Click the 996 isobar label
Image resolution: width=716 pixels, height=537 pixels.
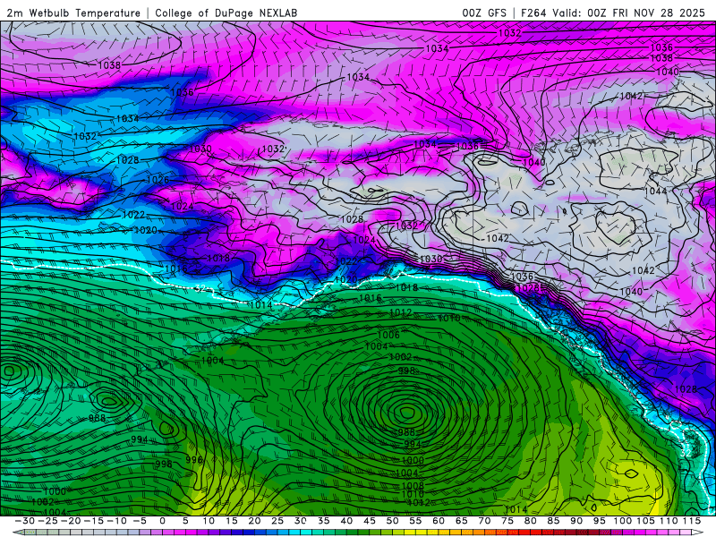coord(194,459)
